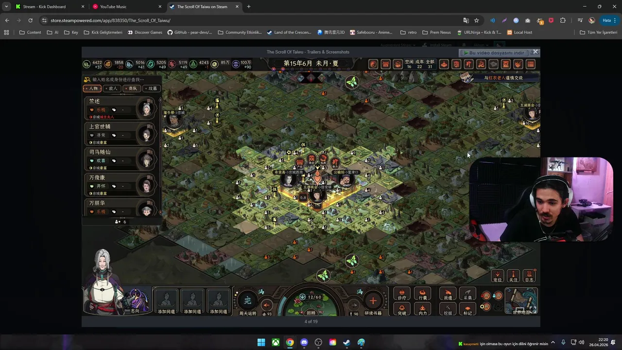
Task: Open the Extensions puzzle-piece menu
Action: pos(563,20)
